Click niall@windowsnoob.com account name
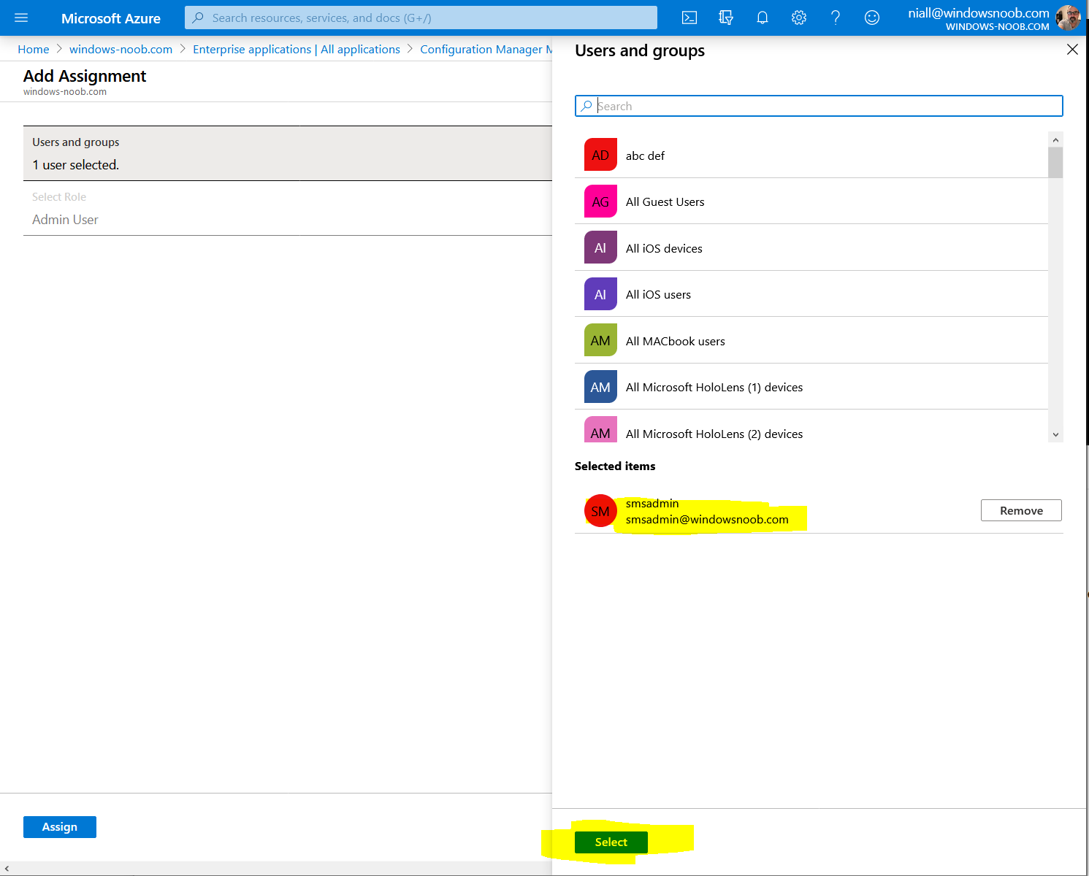This screenshot has width=1089, height=876. point(979,12)
